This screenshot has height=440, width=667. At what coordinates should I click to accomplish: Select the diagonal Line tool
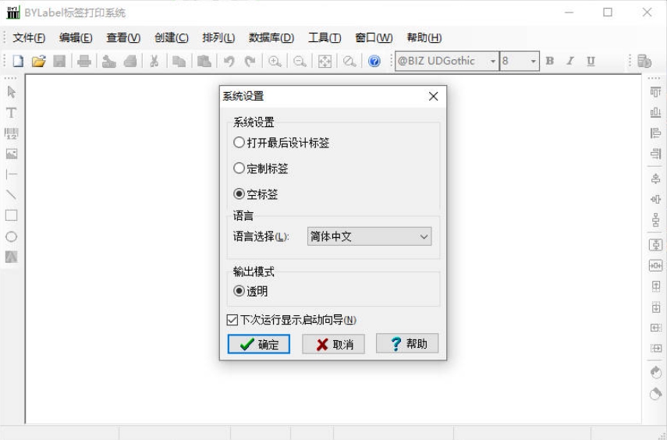point(12,195)
